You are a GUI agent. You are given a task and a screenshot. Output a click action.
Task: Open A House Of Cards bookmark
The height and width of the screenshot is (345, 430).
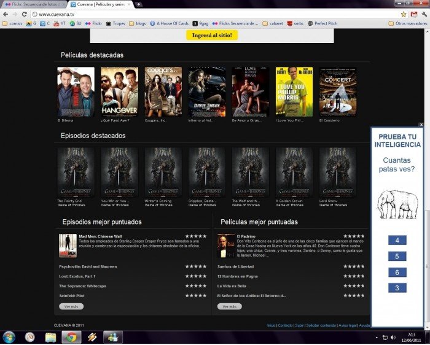pos(170,23)
